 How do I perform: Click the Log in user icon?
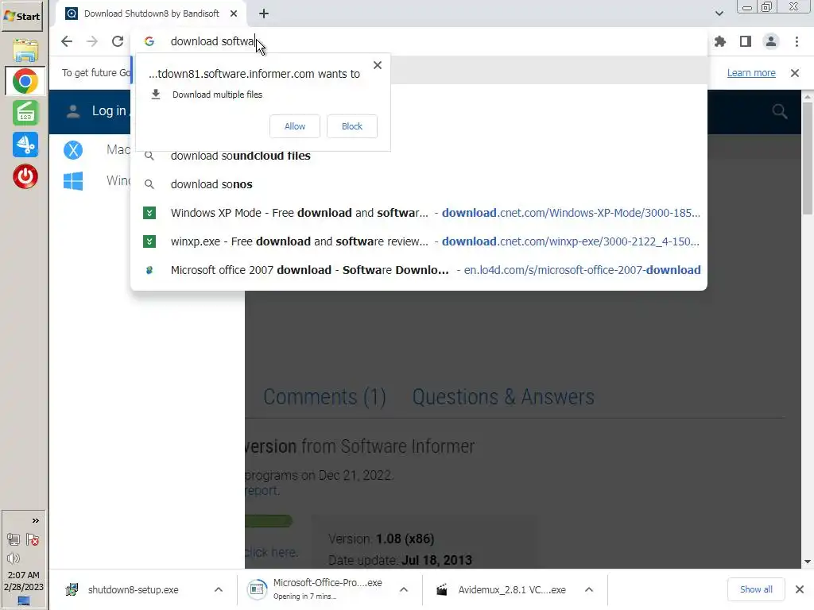[73, 111]
